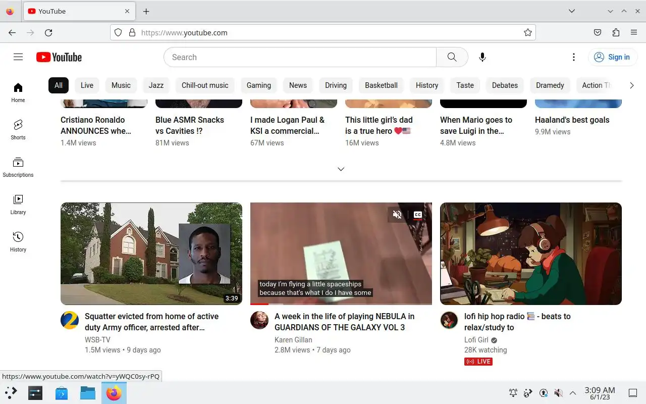Open the Firefox Pocket save icon
Viewport: 646px width, 404px height.
point(598,32)
